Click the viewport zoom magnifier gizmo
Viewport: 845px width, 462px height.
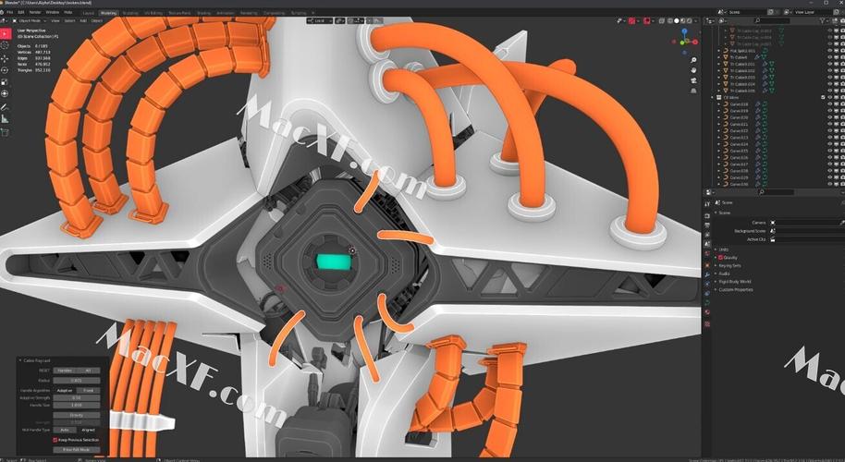click(x=693, y=60)
